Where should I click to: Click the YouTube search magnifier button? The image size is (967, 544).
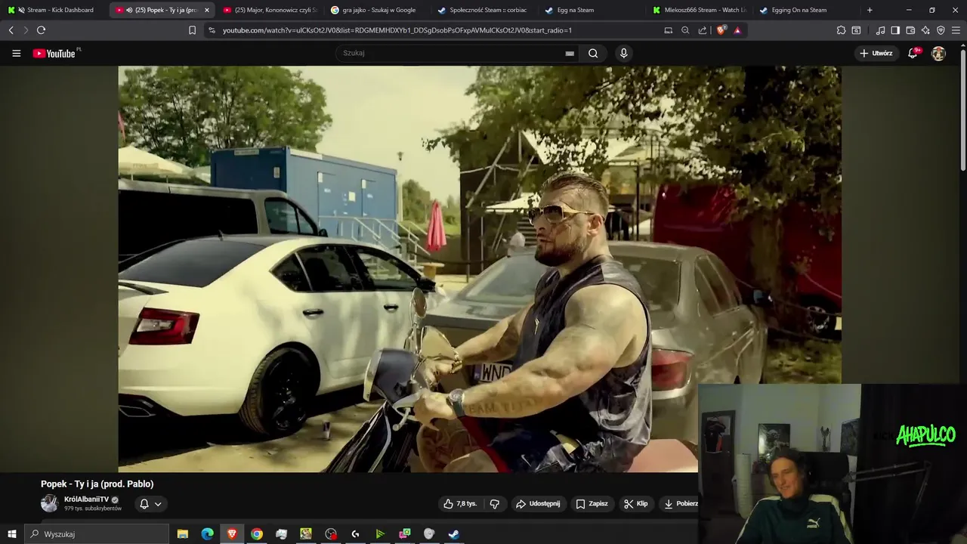(593, 54)
